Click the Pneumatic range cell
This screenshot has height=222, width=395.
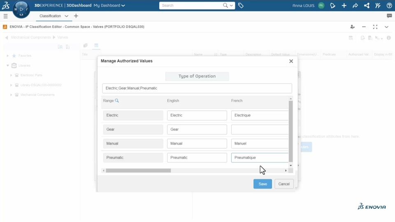click(133, 157)
